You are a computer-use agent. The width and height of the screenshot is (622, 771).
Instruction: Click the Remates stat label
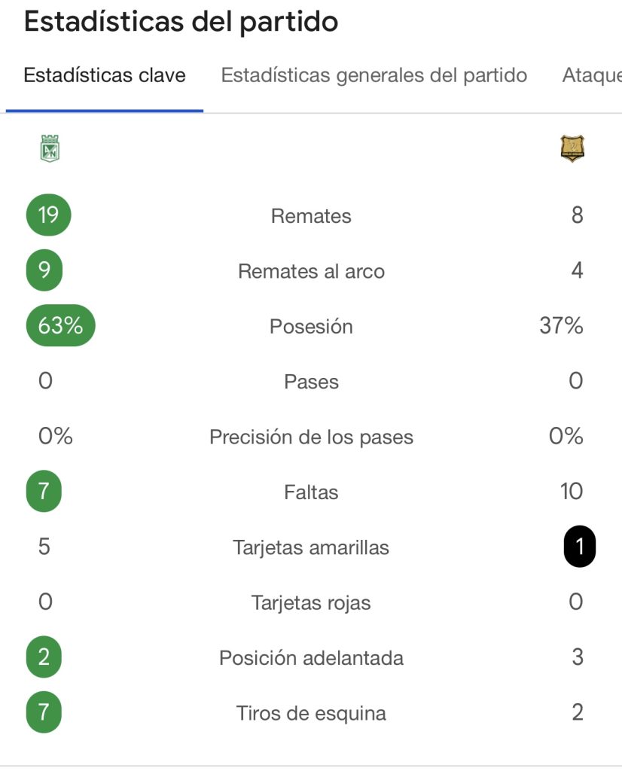[311, 216]
